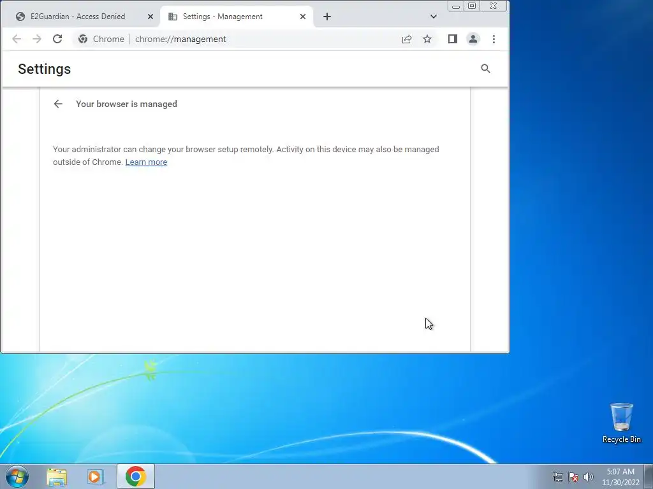Open the Windows Start menu
Viewport: 653px width, 489px height.
pyautogui.click(x=17, y=476)
